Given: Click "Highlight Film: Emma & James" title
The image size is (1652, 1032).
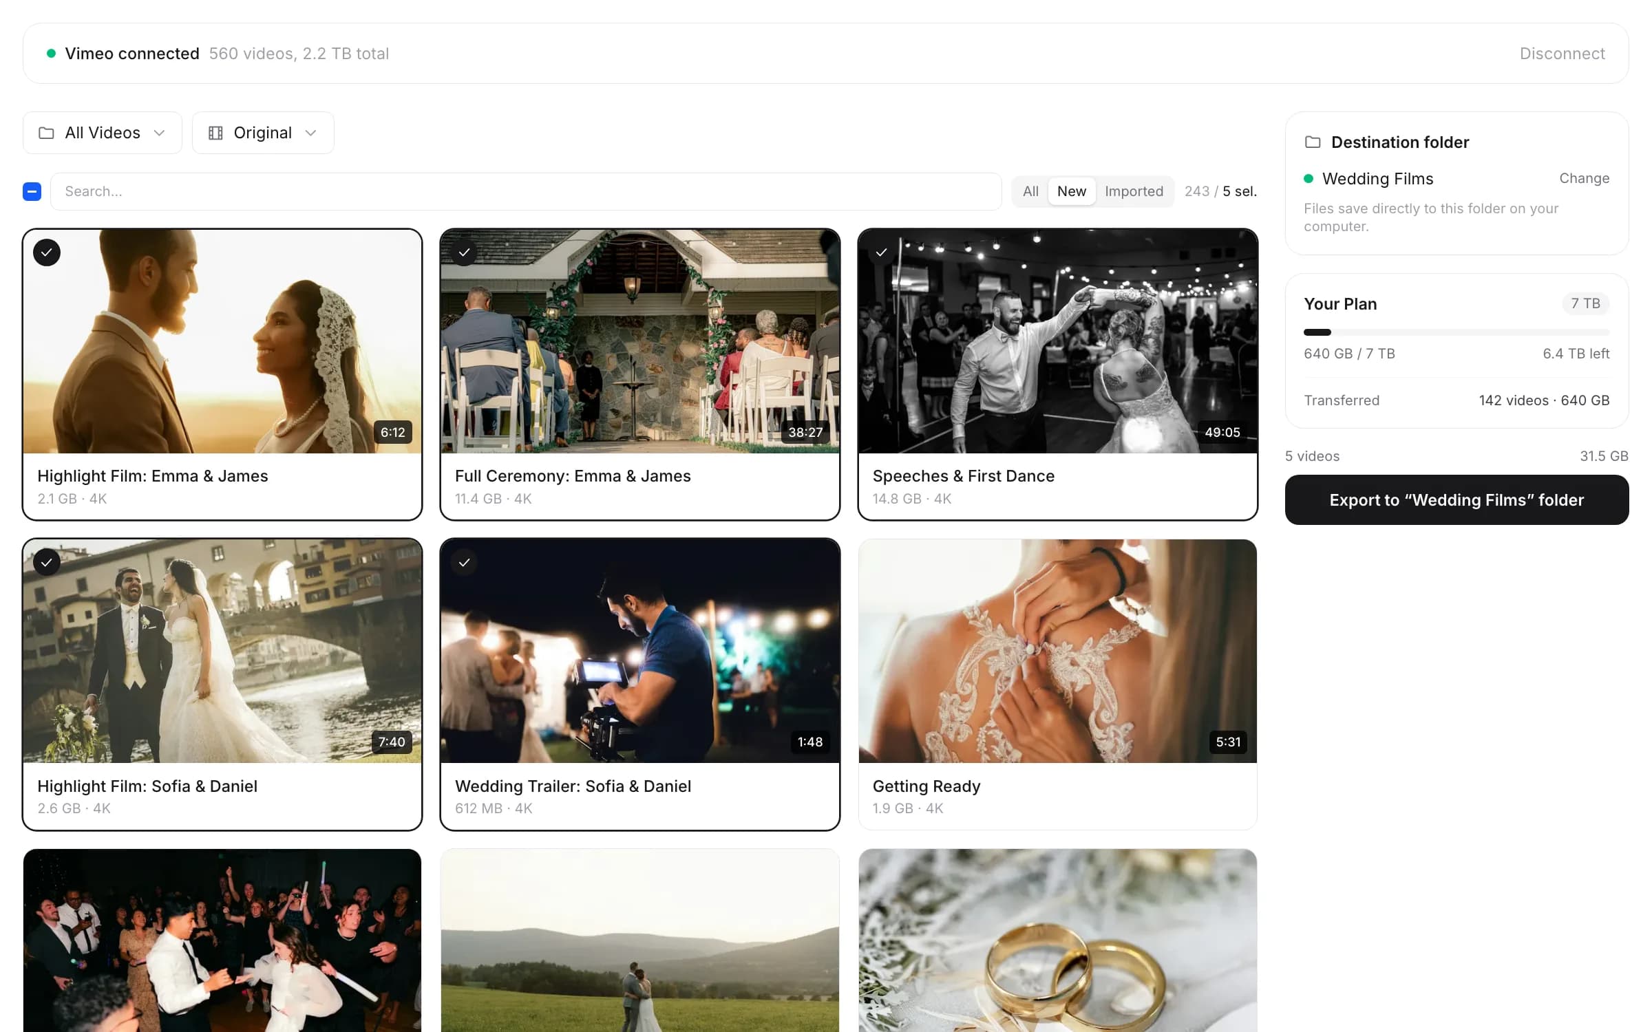Looking at the screenshot, I should pyautogui.click(x=153, y=476).
